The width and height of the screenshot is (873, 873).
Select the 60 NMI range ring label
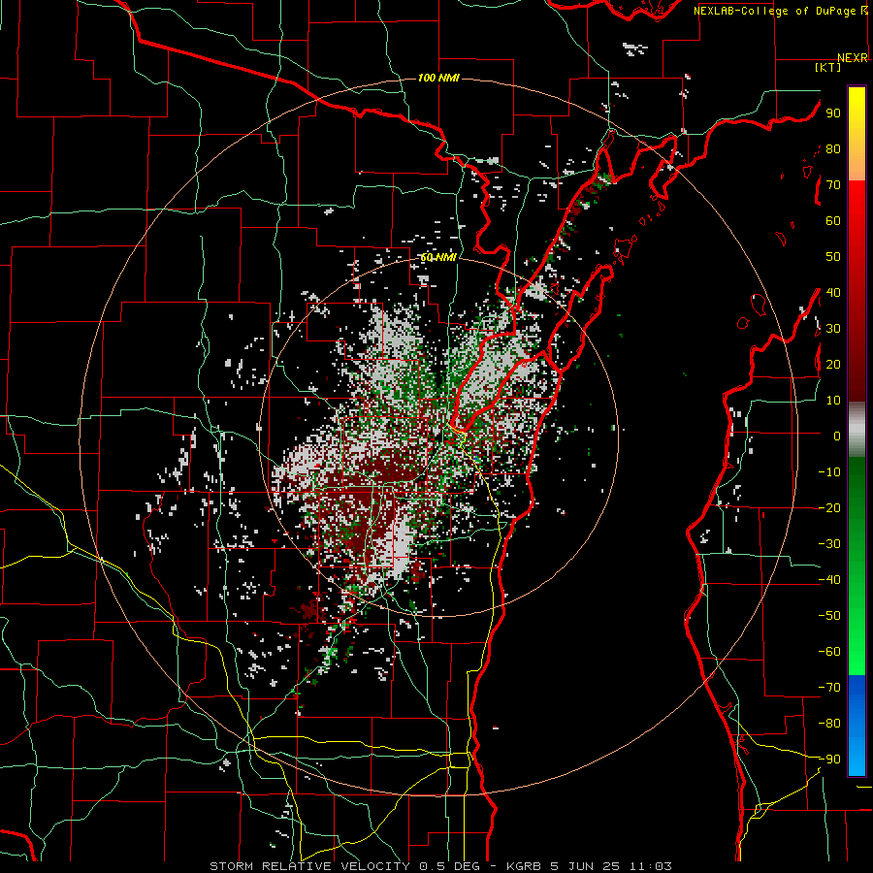pos(438,257)
